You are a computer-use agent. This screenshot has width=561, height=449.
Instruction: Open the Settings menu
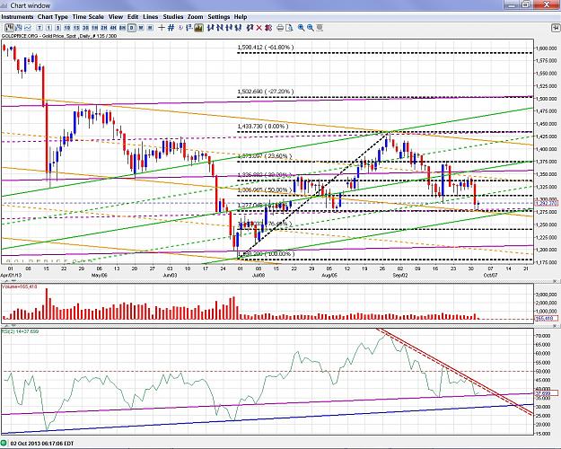(219, 17)
